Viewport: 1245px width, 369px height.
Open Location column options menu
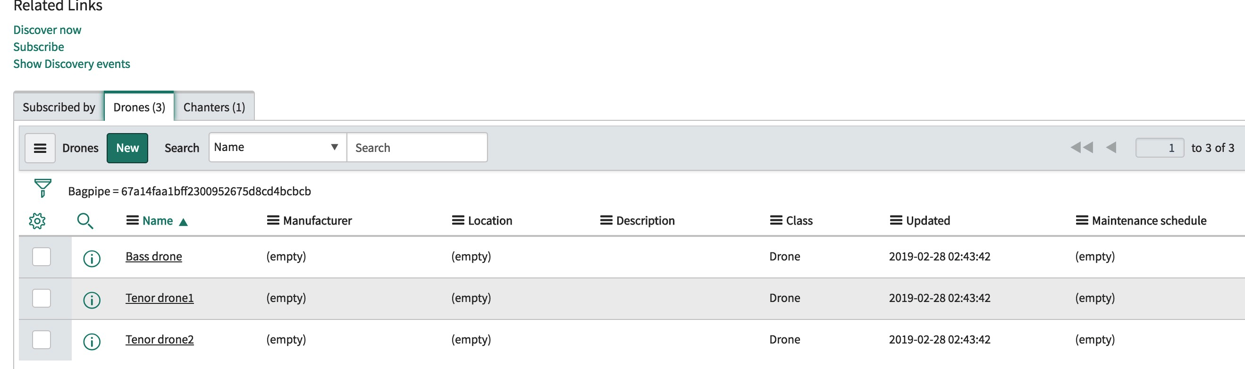pyautogui.click(x=458, y=220)
